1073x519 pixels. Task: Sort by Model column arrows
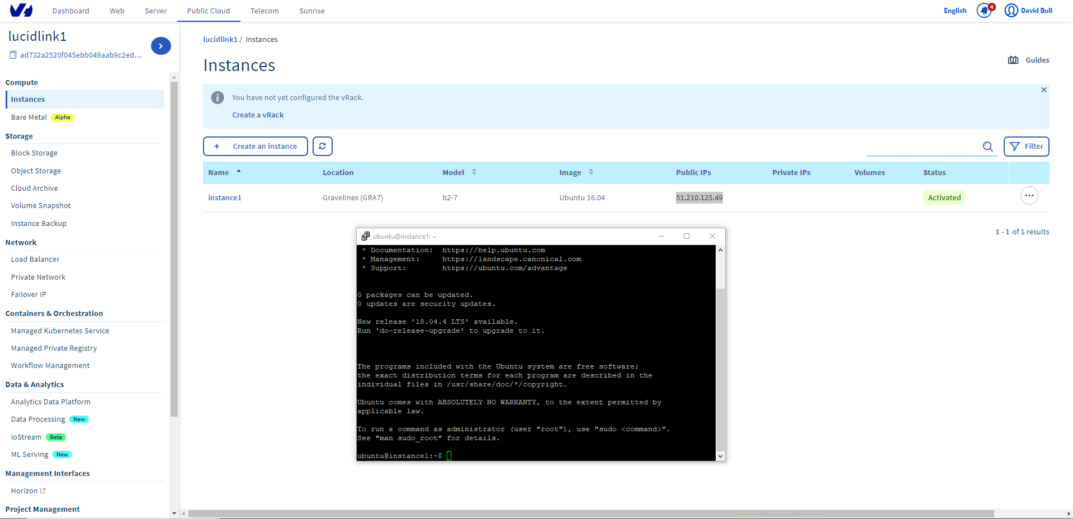click(474, 172)
